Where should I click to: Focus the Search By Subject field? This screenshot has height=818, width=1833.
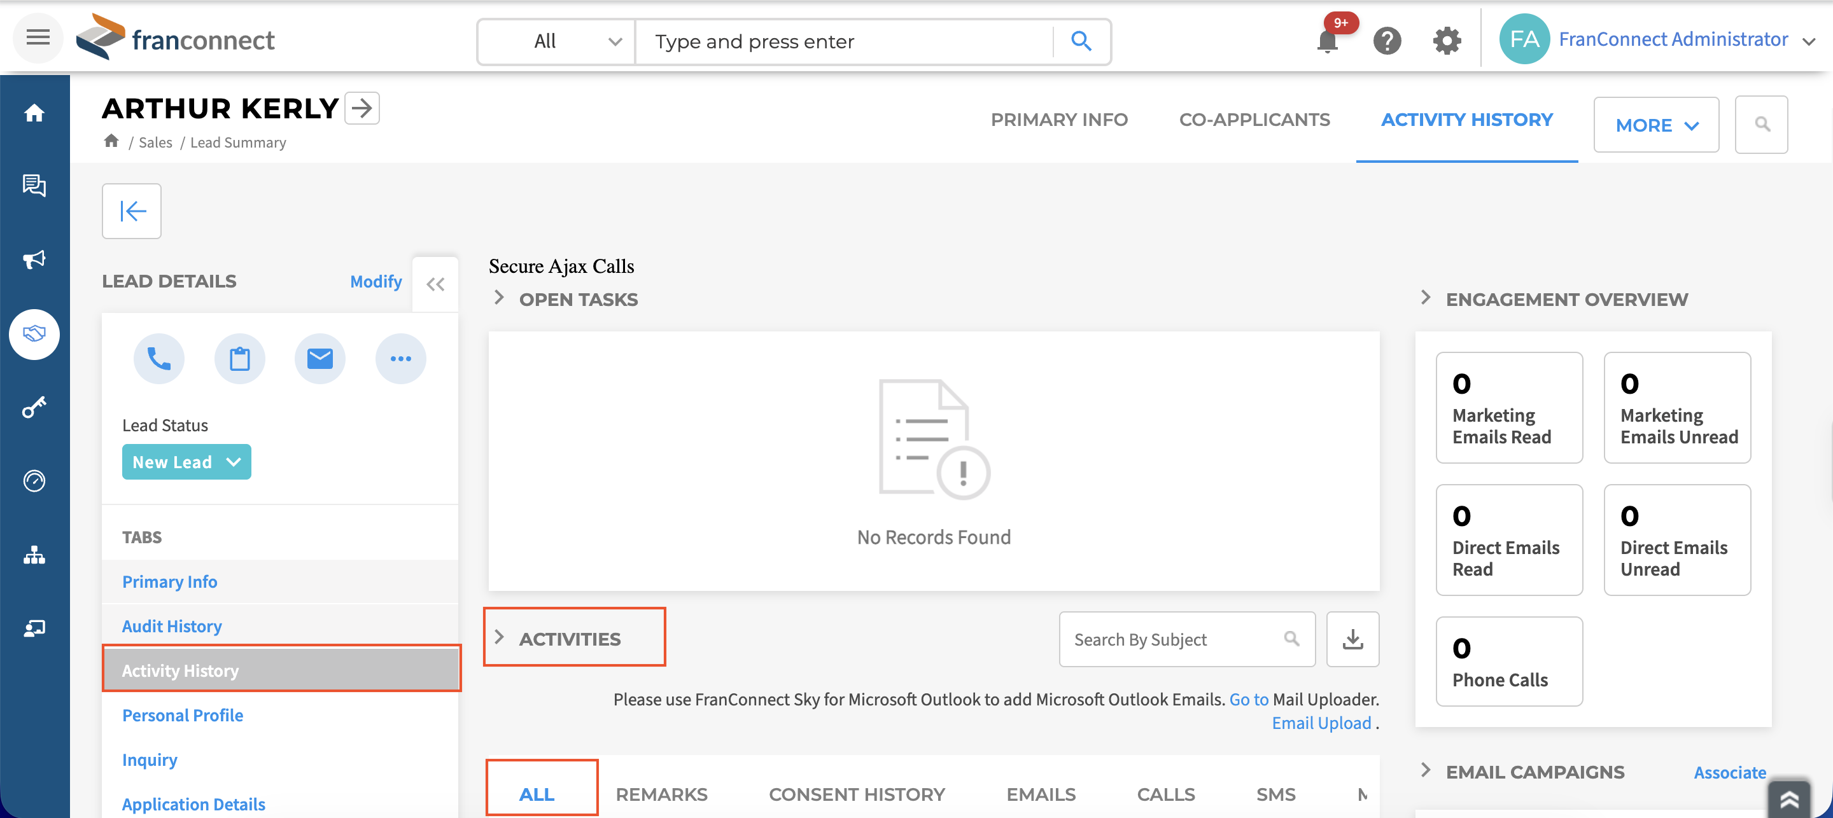(x=1187, y=639)
